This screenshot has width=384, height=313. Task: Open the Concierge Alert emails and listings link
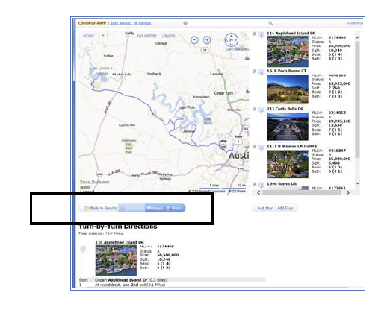(129, 23)
